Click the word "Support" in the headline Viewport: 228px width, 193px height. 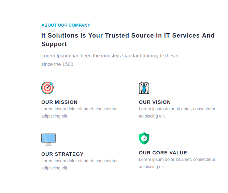[54, 44]
